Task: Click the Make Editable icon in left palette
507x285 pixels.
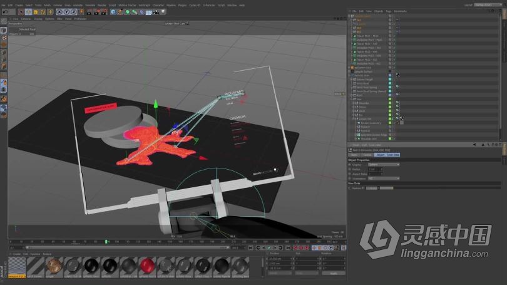Action: pos(4,22)
